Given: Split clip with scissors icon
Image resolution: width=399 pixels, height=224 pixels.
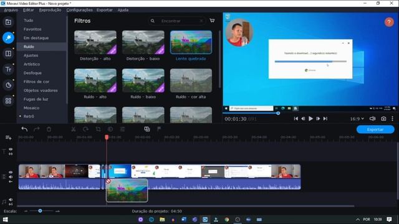Looking at the screenshot, I should [74, 129].
